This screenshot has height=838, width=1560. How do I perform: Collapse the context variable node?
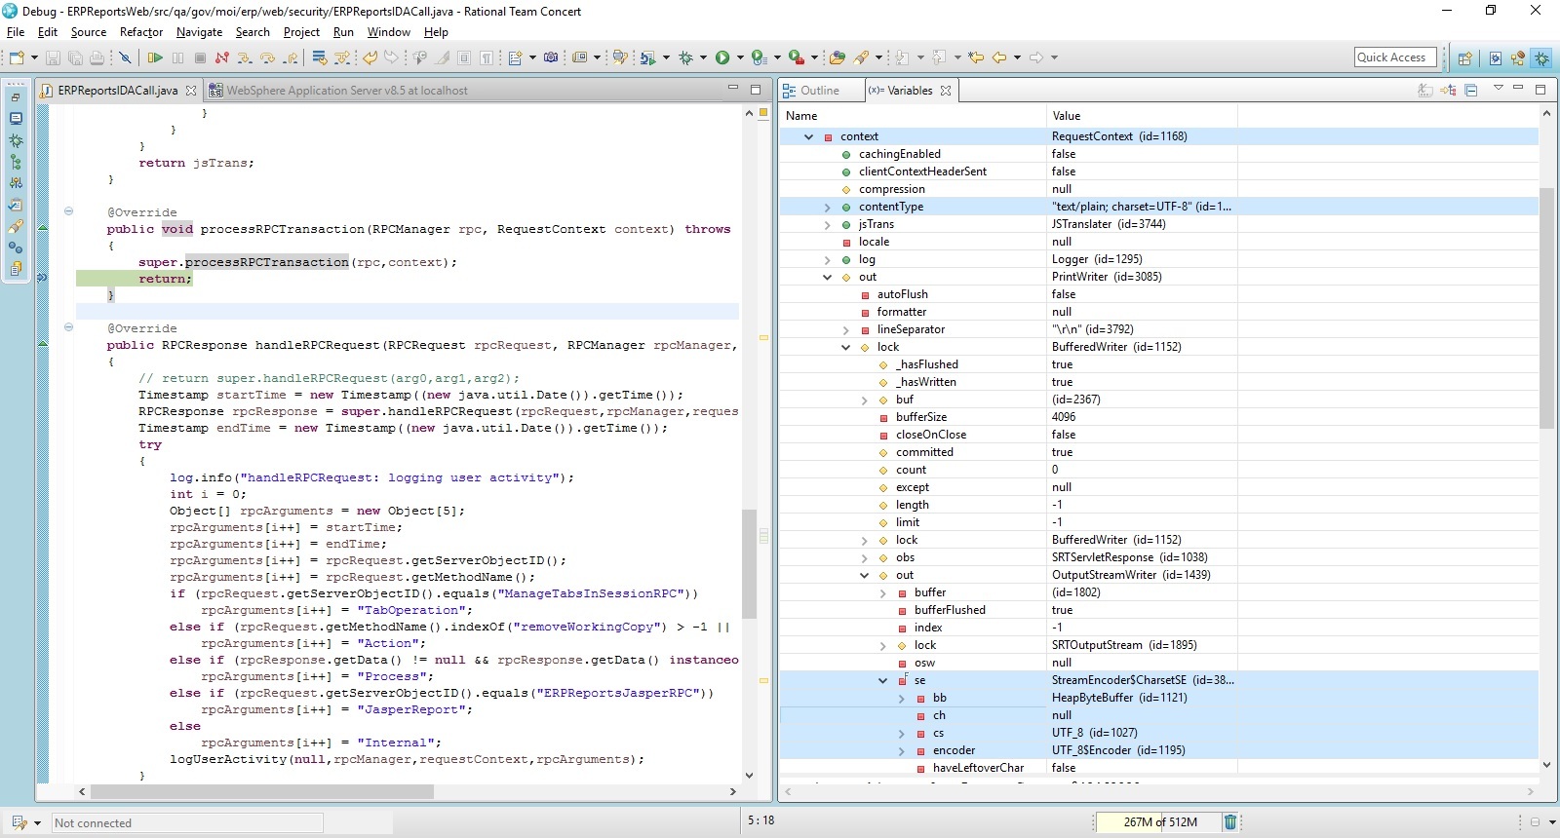[x=808, y=137]
